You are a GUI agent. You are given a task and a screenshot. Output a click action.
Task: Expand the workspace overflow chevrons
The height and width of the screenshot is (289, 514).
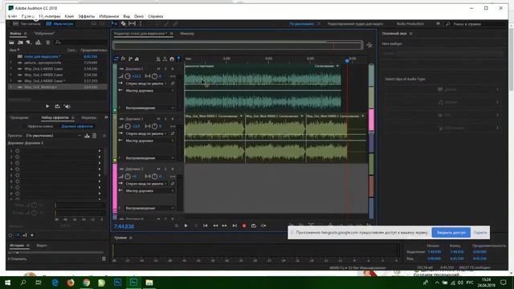438,23
